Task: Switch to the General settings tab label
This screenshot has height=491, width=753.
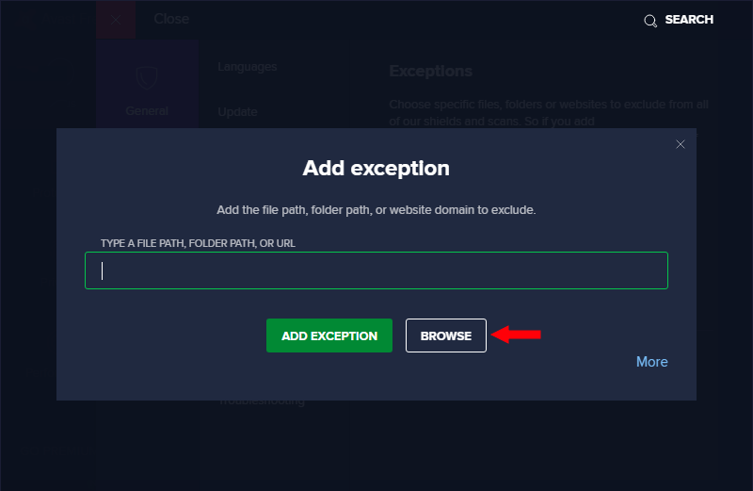Action: point(147,111)
